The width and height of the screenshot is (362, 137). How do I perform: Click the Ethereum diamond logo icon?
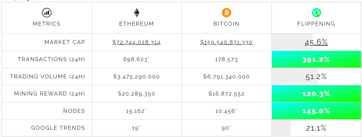tap(136, 13)
